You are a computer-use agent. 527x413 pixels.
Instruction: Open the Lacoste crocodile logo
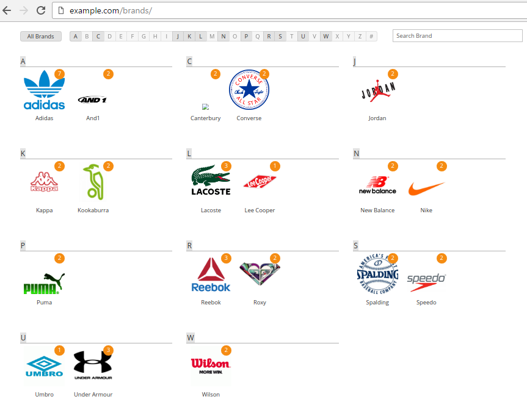coord(211,180)
